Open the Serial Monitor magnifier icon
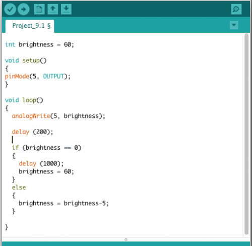 pyautogui.click(x=236, y=9)
